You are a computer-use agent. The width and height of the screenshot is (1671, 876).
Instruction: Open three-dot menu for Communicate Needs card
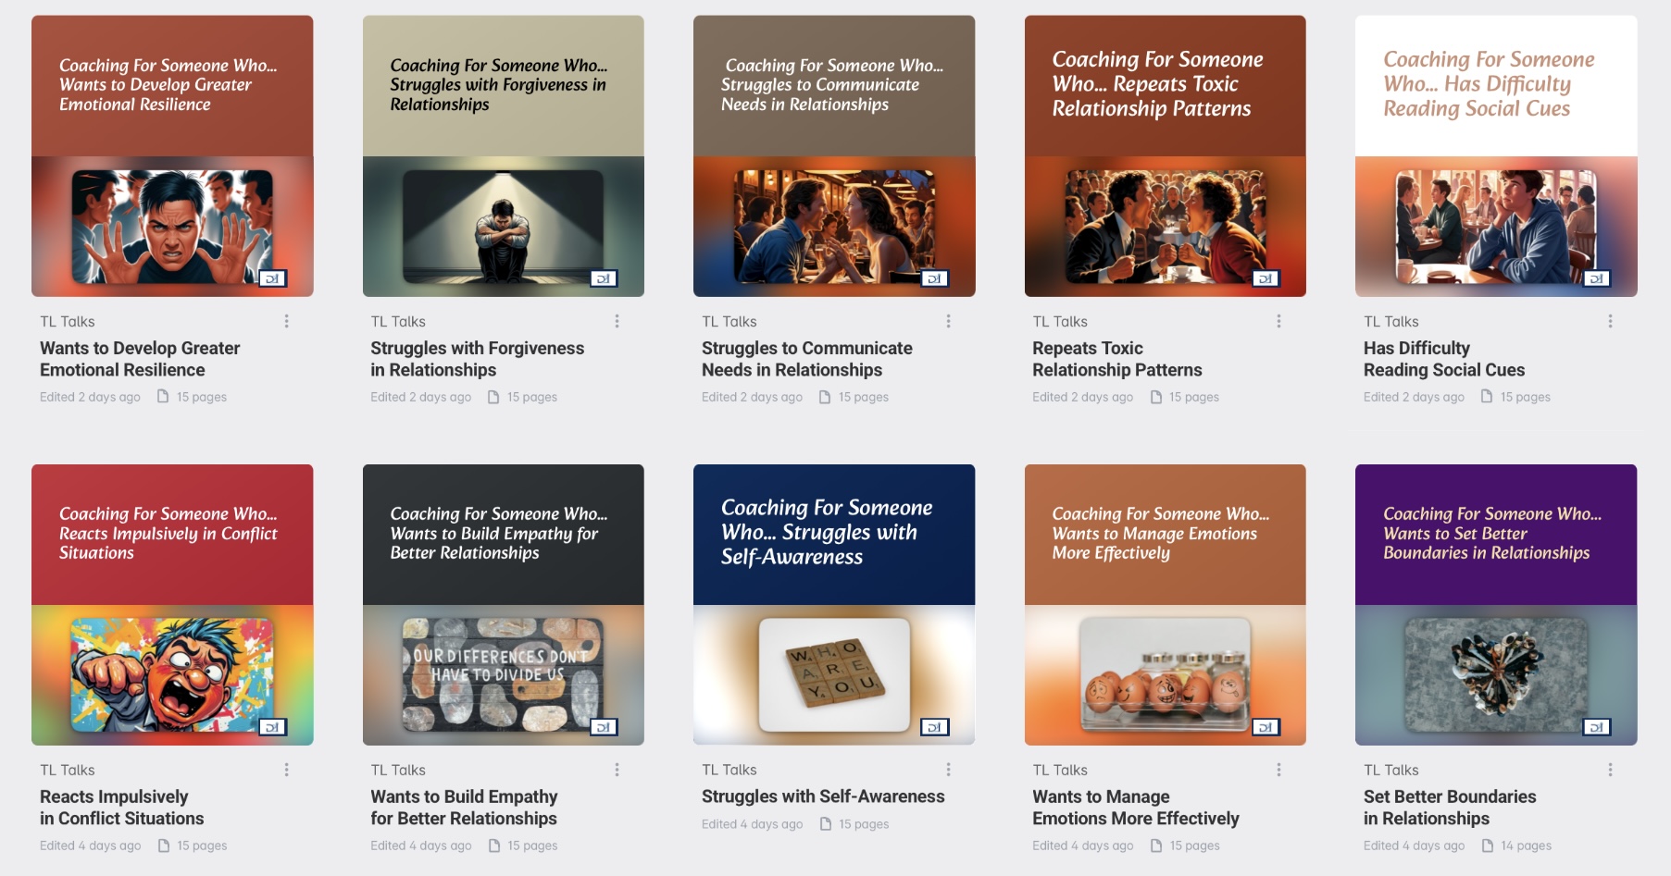[948, 321]
